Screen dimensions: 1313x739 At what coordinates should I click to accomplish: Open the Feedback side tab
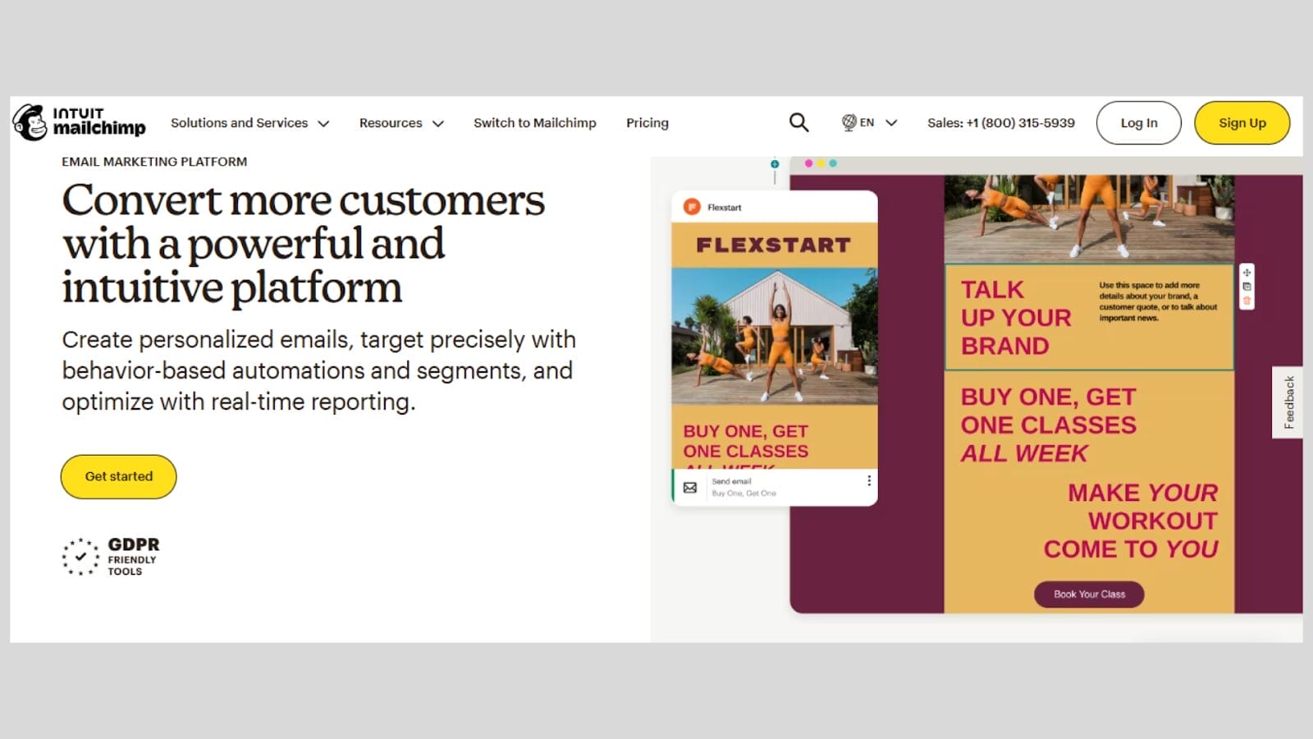[x=1288, y=402]
